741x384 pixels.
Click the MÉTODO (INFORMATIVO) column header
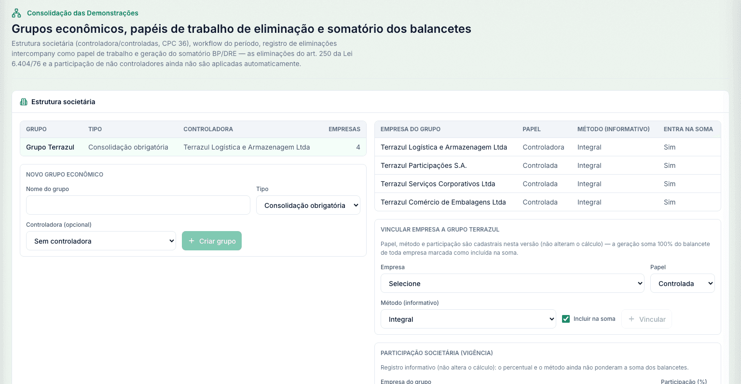614,129
